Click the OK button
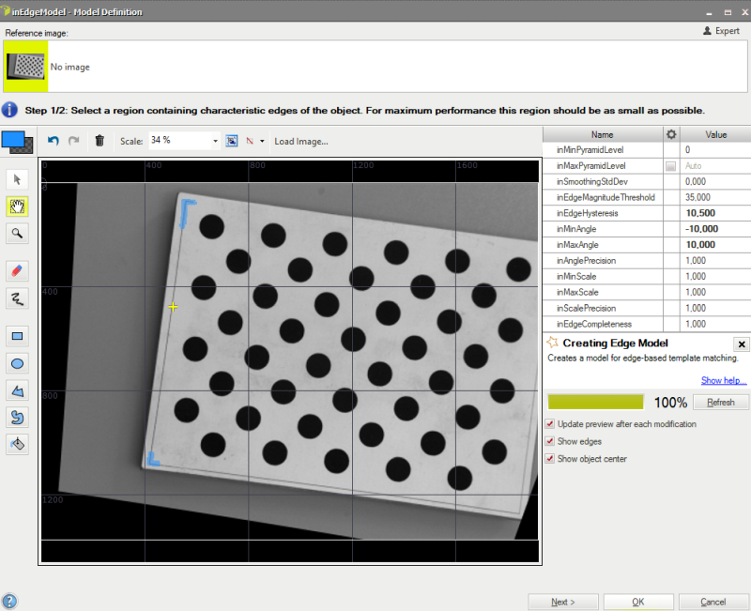The width and height of the screenshot is (751, 611). [638, 602]
